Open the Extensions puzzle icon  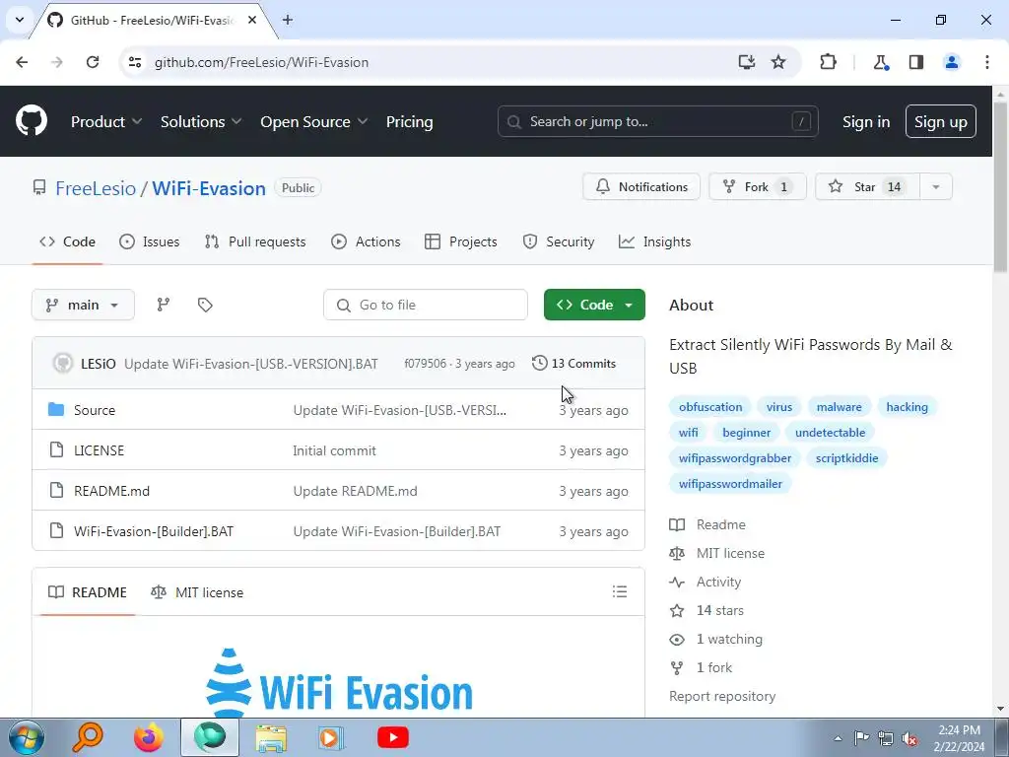click(828, 62)
